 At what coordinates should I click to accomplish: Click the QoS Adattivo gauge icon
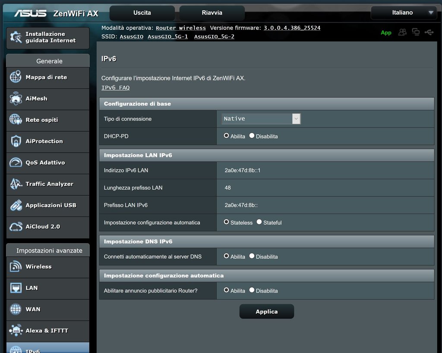[16, 163]
